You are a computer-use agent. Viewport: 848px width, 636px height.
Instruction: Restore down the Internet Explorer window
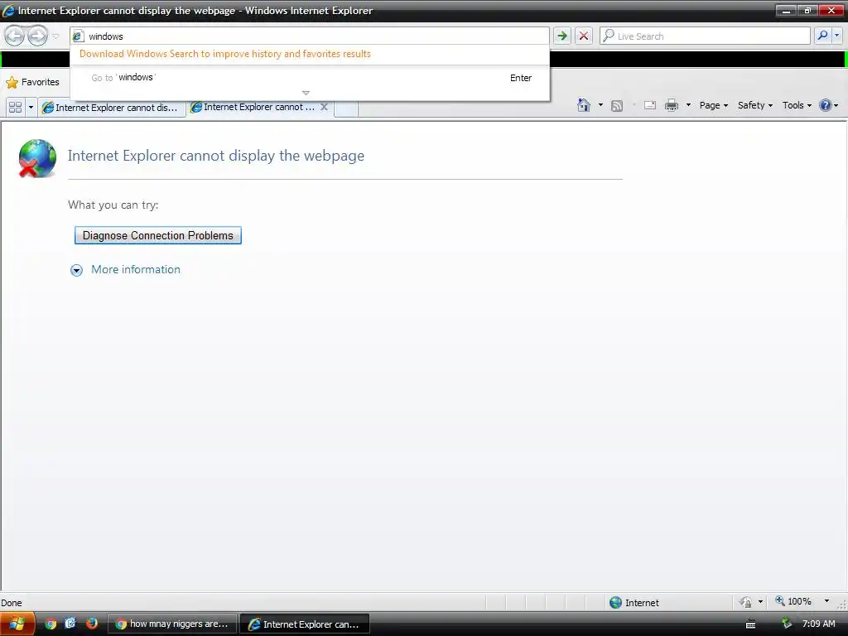(x=807, y=10)
